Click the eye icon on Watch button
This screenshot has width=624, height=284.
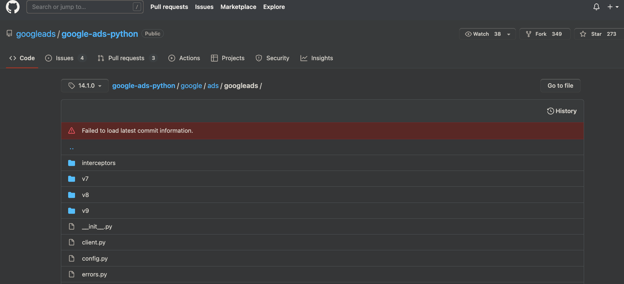468,34
